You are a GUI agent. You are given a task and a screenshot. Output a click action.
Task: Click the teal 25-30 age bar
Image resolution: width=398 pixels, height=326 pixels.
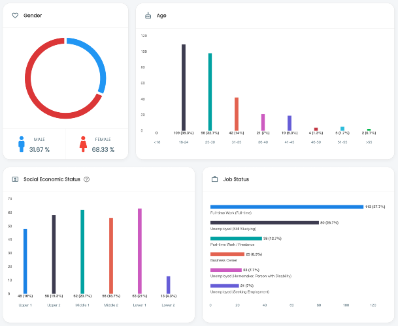coord(210,92)
